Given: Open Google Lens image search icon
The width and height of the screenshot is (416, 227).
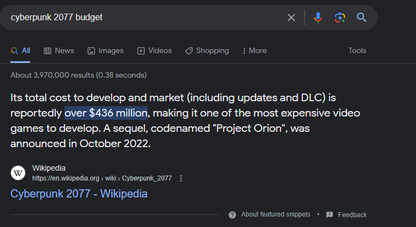Looking at the screenshot, I should click(339, 18).
